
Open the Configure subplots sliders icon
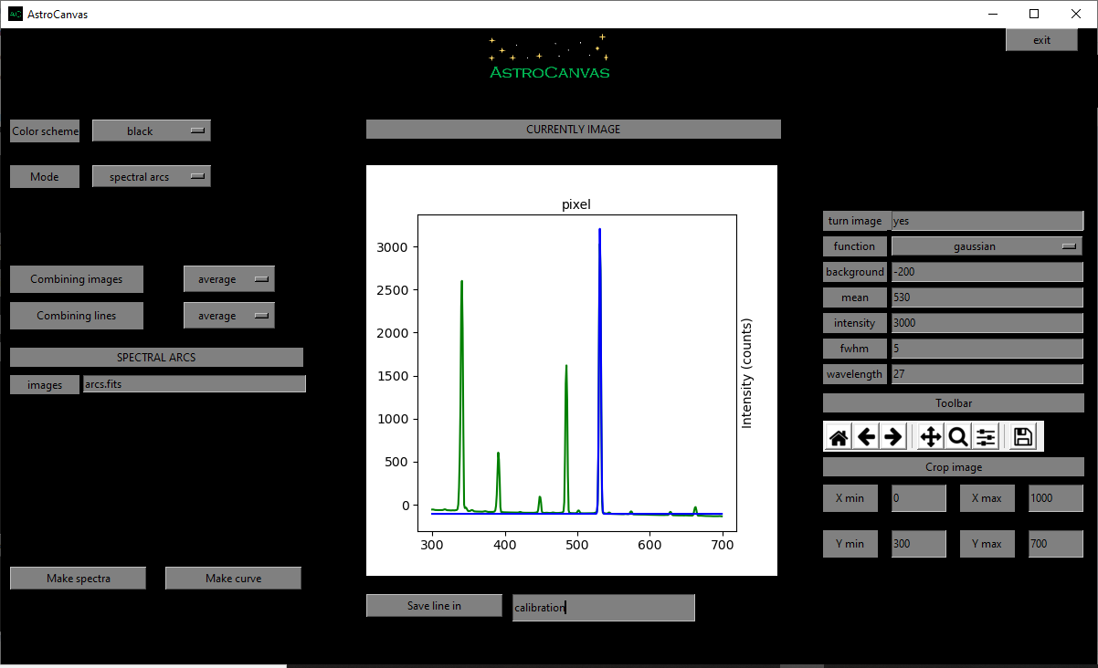click(x=986, y=437)
